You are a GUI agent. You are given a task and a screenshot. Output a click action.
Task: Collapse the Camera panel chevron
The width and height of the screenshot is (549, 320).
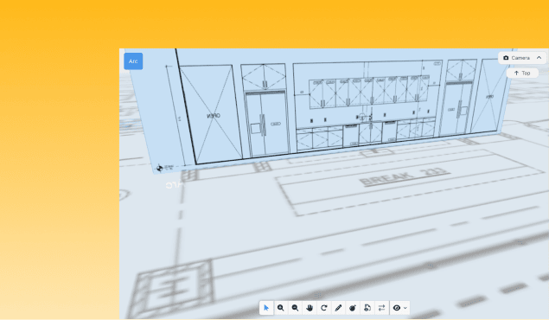[539, 58]
